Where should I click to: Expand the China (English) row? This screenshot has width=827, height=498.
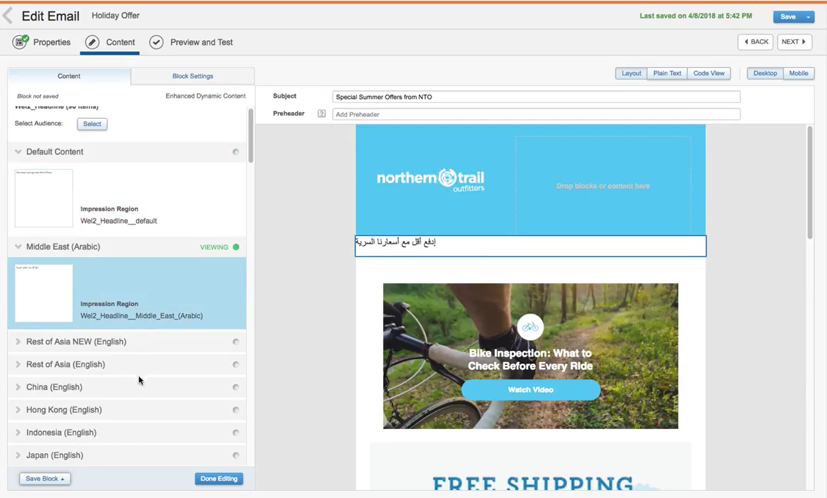[18, 387]
